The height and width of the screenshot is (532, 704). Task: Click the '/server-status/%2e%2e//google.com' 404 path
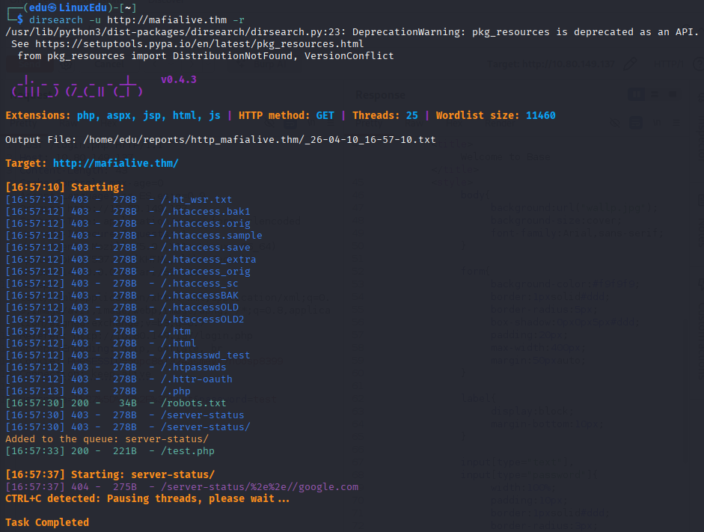tap(260, 486)
